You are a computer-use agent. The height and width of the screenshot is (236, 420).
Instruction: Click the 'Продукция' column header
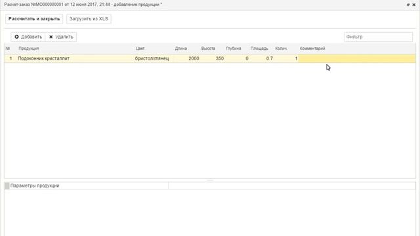coord(29,49)
